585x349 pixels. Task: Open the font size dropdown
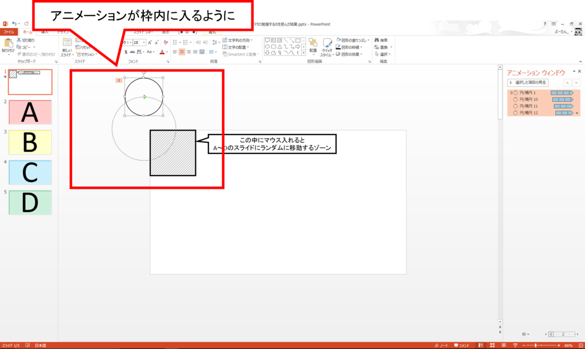tap(143, 42)
